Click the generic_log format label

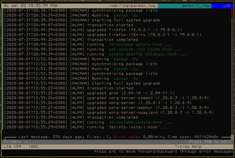(195, 6)
